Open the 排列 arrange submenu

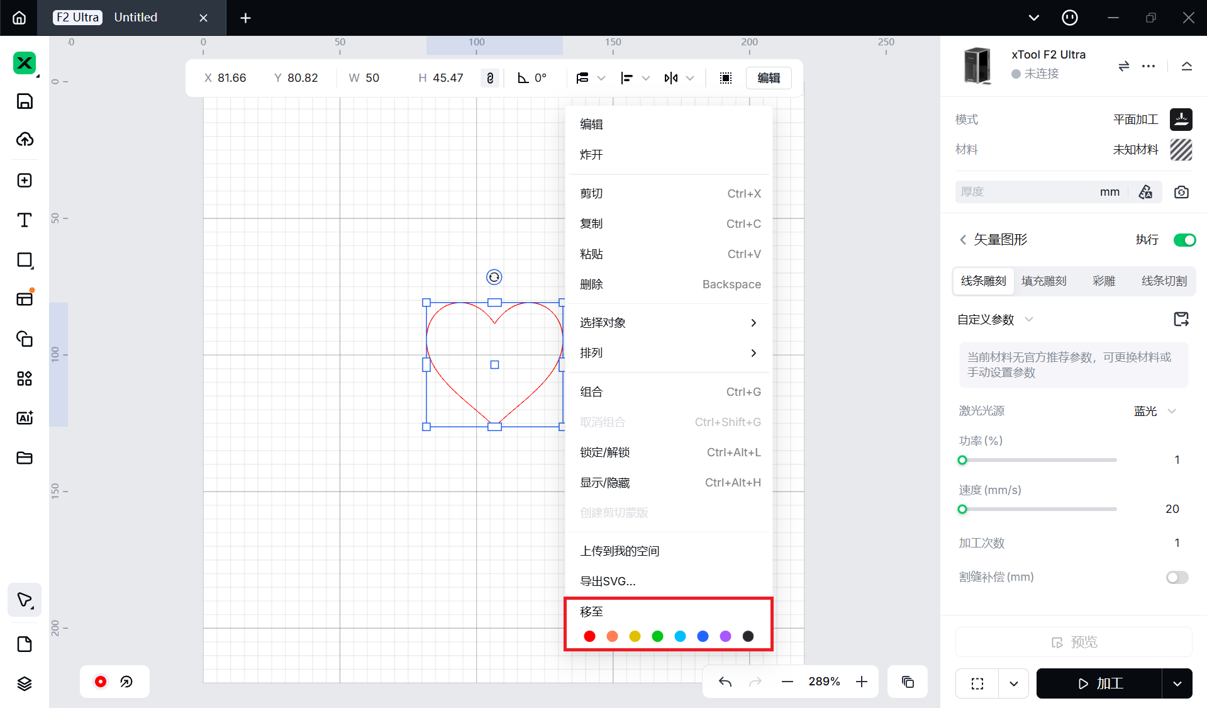point(668,353)
